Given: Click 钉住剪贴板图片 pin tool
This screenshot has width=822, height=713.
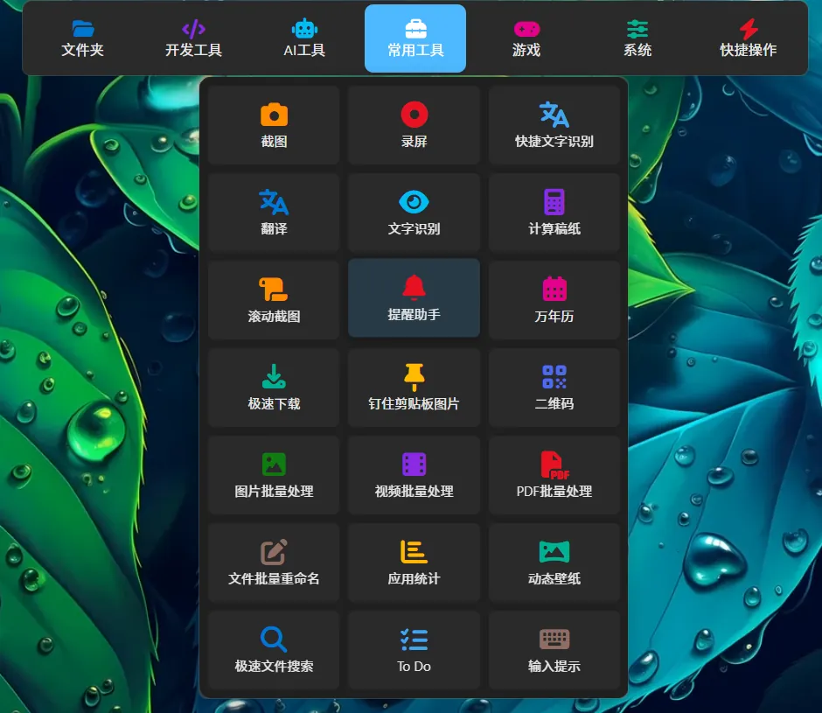Looking at the screenshot, I should pos(414,388).
